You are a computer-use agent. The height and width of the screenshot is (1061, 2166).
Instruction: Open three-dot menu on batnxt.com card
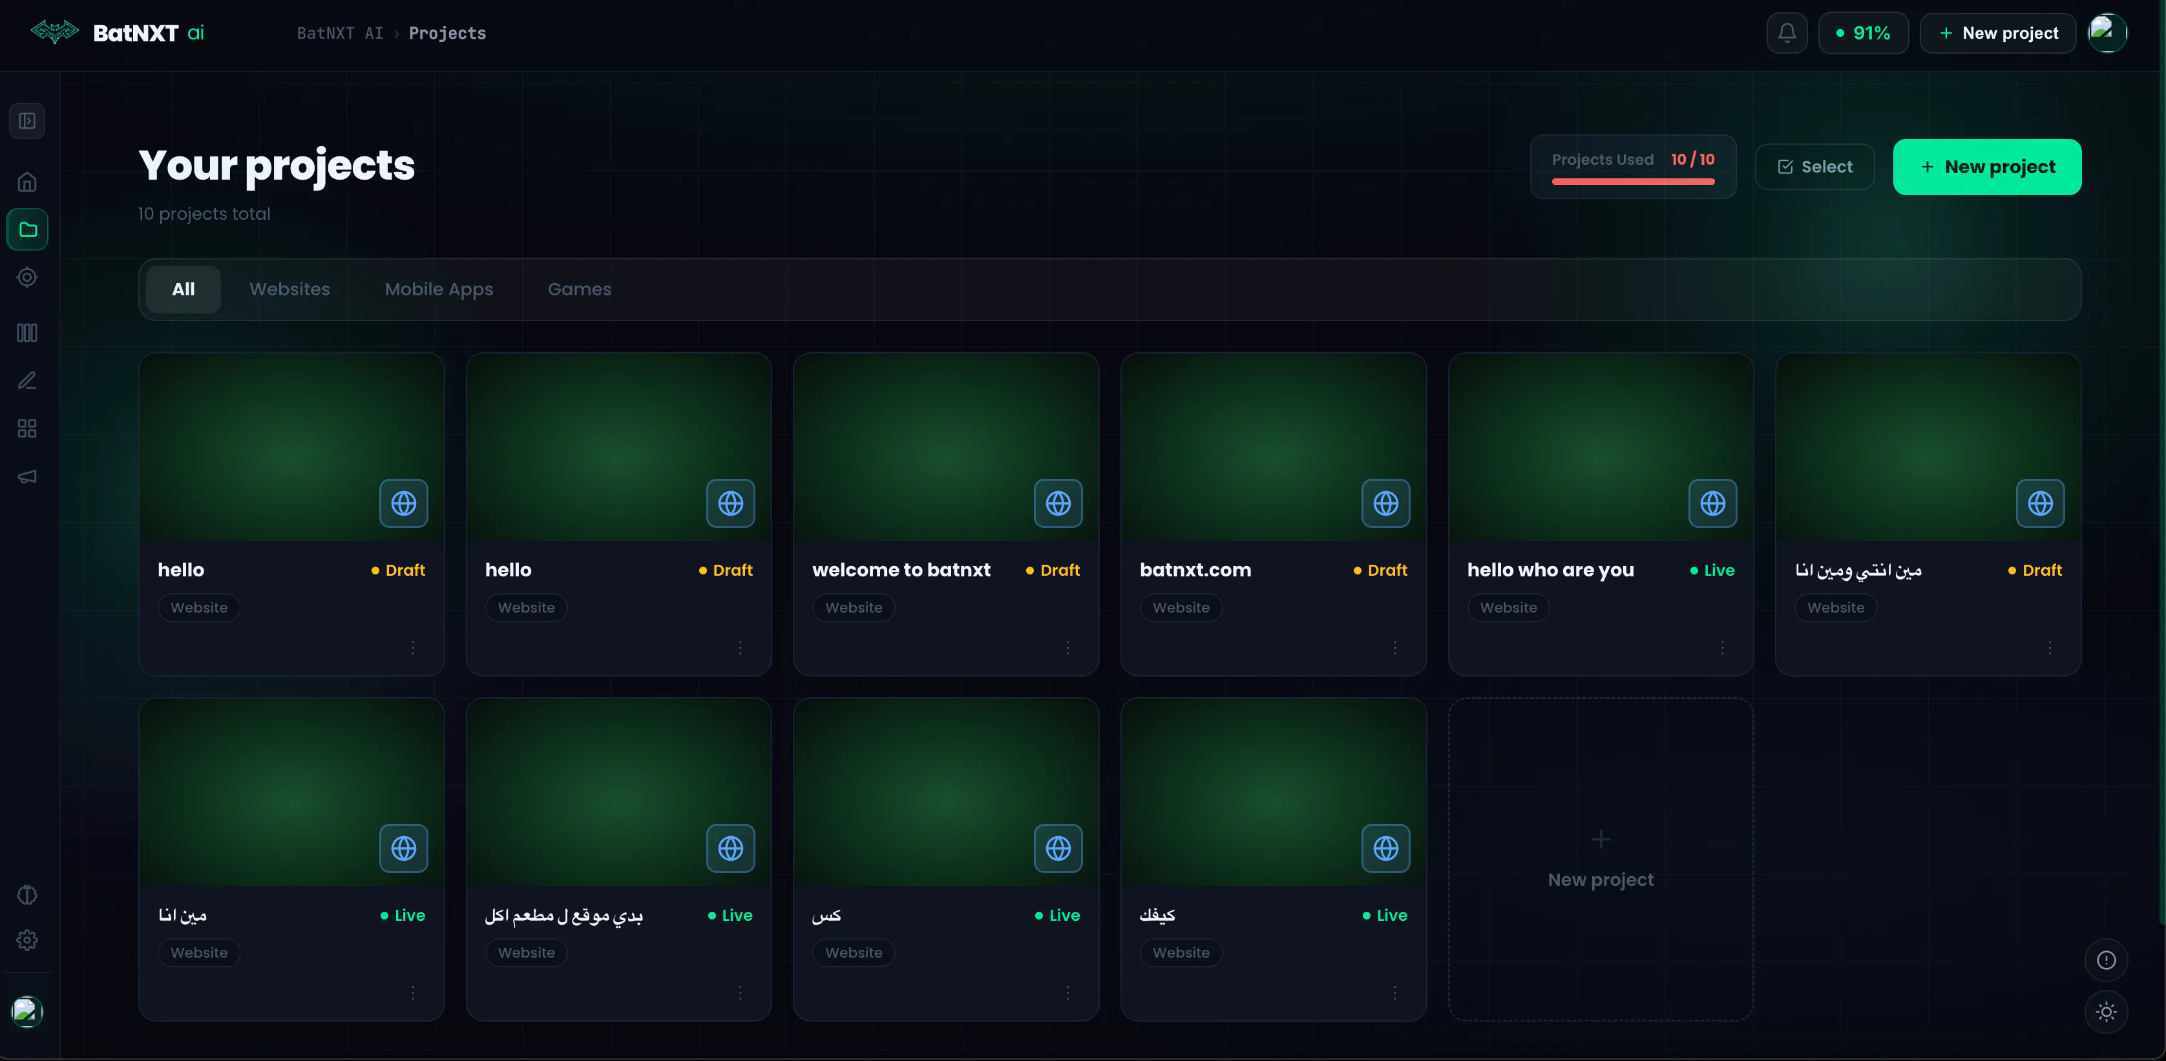point(1395,647)
